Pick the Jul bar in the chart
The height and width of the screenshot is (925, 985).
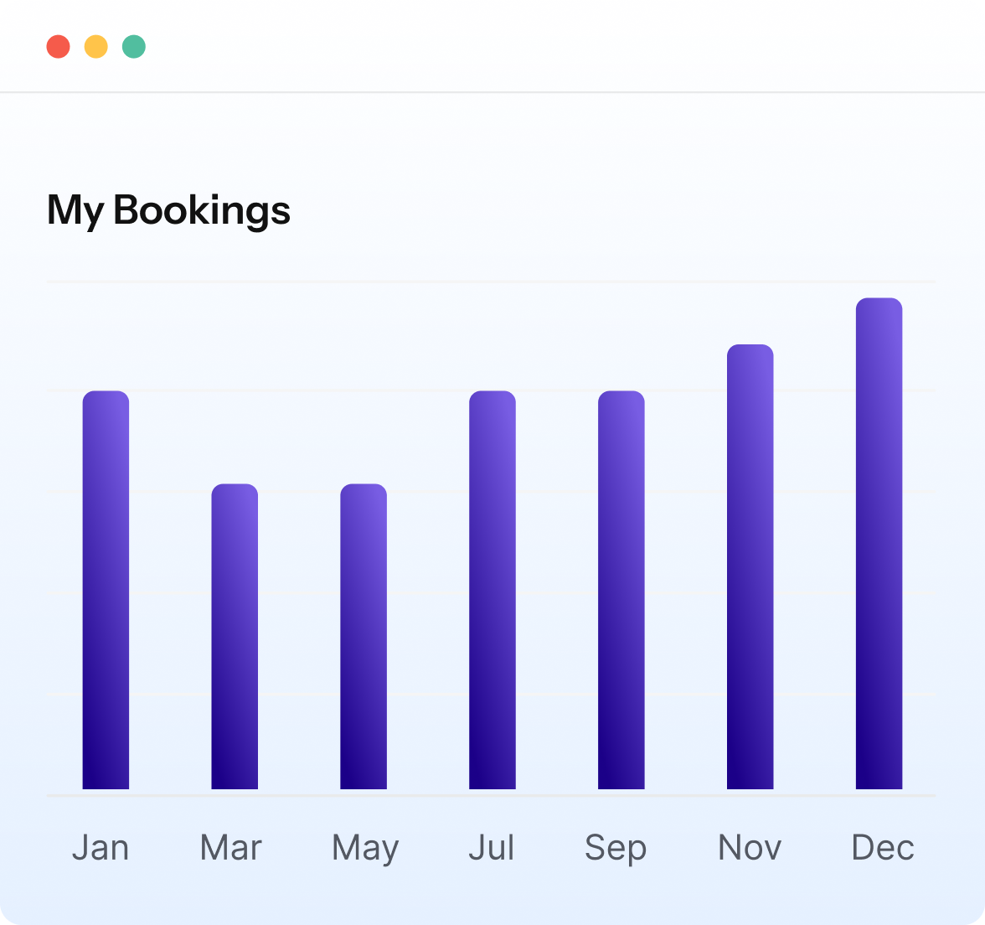(x=492, y=590)
